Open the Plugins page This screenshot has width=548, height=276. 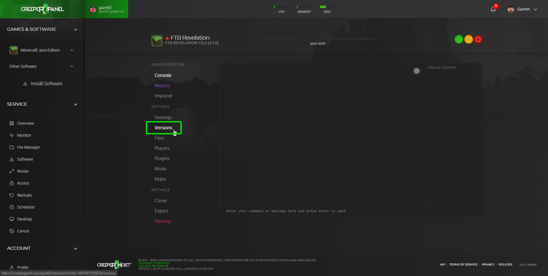162,159
